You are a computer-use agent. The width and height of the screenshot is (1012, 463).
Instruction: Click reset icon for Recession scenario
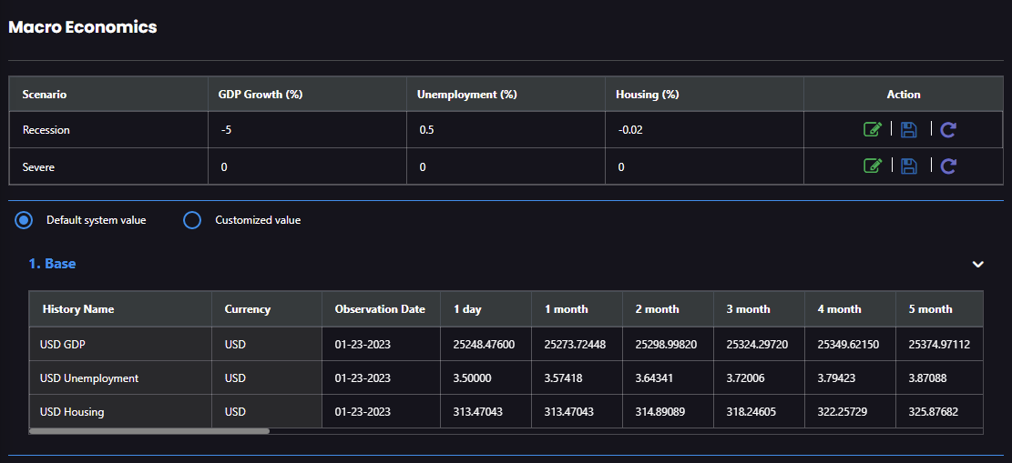[x=948, y=129]
